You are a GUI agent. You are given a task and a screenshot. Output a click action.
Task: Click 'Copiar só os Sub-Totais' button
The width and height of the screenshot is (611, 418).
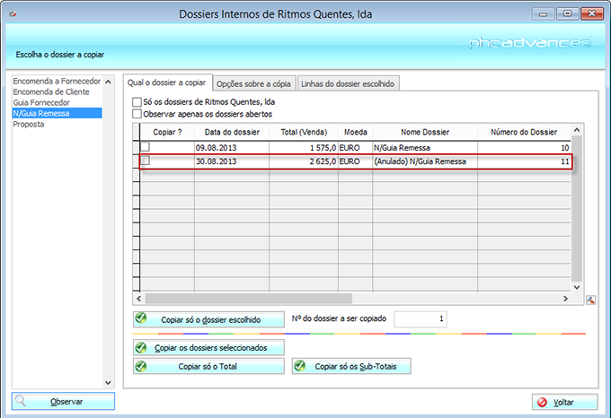coord(351,366)
